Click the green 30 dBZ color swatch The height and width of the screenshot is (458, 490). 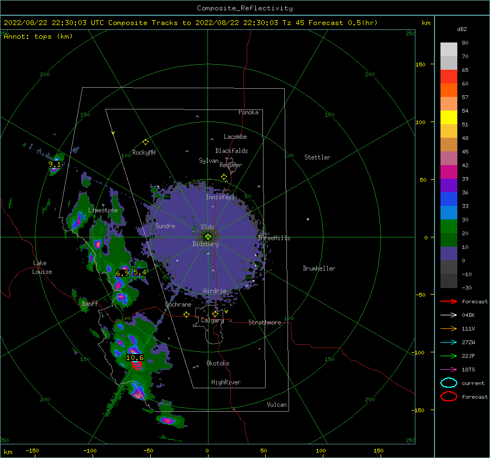[x=449, y=227]
